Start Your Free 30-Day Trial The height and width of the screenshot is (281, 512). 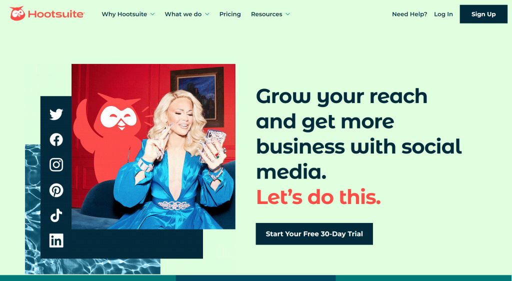pos(314,233)
